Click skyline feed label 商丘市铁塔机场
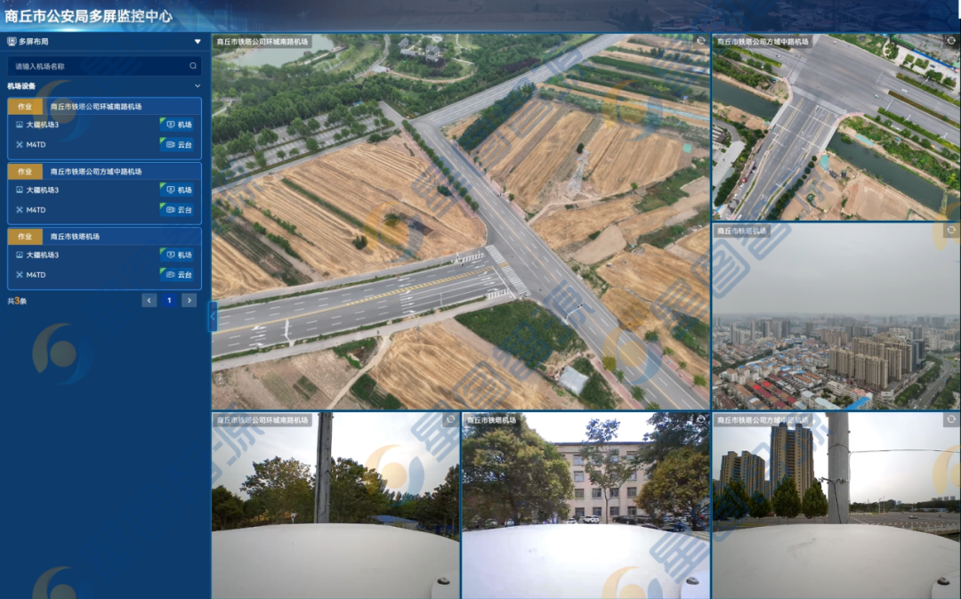The image size is (961, 599). 741,231
